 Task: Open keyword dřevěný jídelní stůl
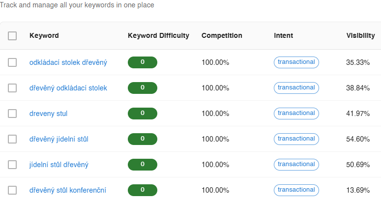pos(59,139)
